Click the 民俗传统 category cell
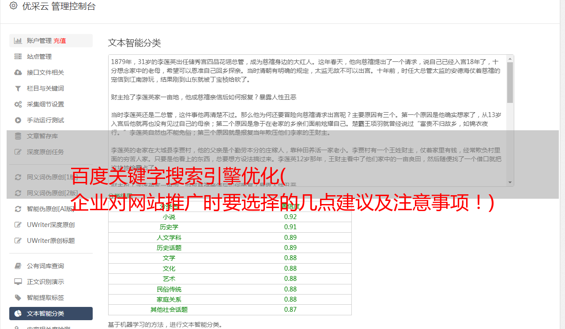The image size is (565, 329). 169,289
